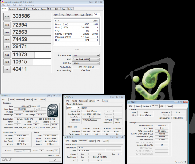Open the Disk tab in CrystalMark

pyautogui.click(x=57, y=9)
